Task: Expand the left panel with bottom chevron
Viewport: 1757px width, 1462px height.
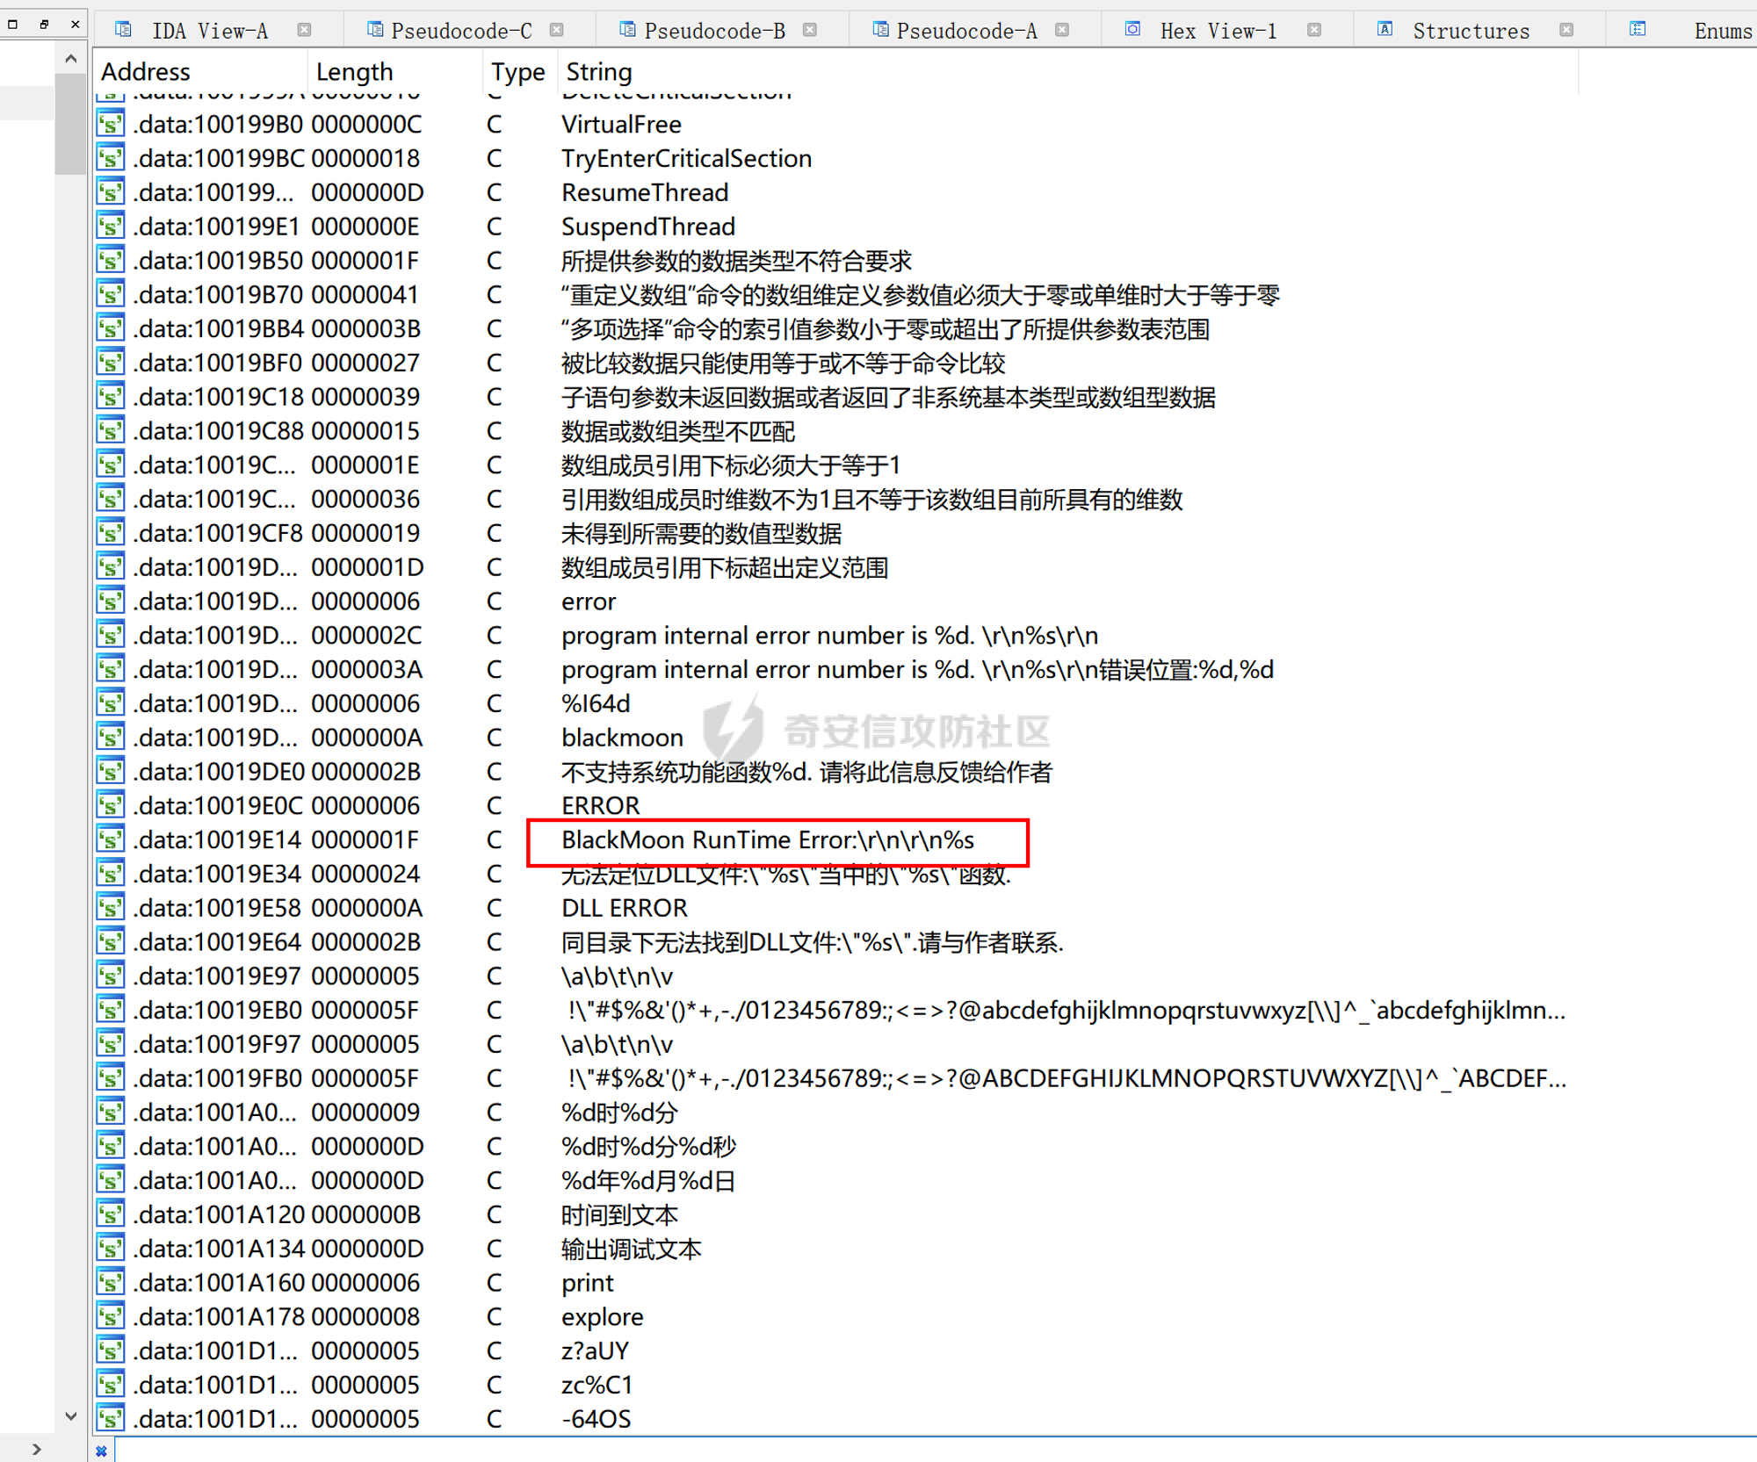Action: 36,1449
